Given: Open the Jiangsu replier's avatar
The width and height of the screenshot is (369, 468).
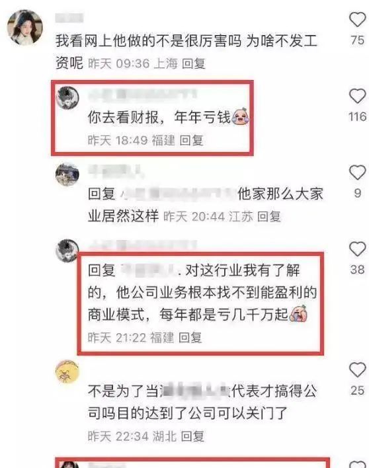Looking at the screenshot, I should pos(67,175).
